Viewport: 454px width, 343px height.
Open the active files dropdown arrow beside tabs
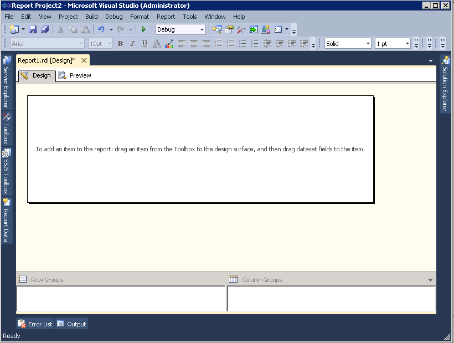click(431, 61)
